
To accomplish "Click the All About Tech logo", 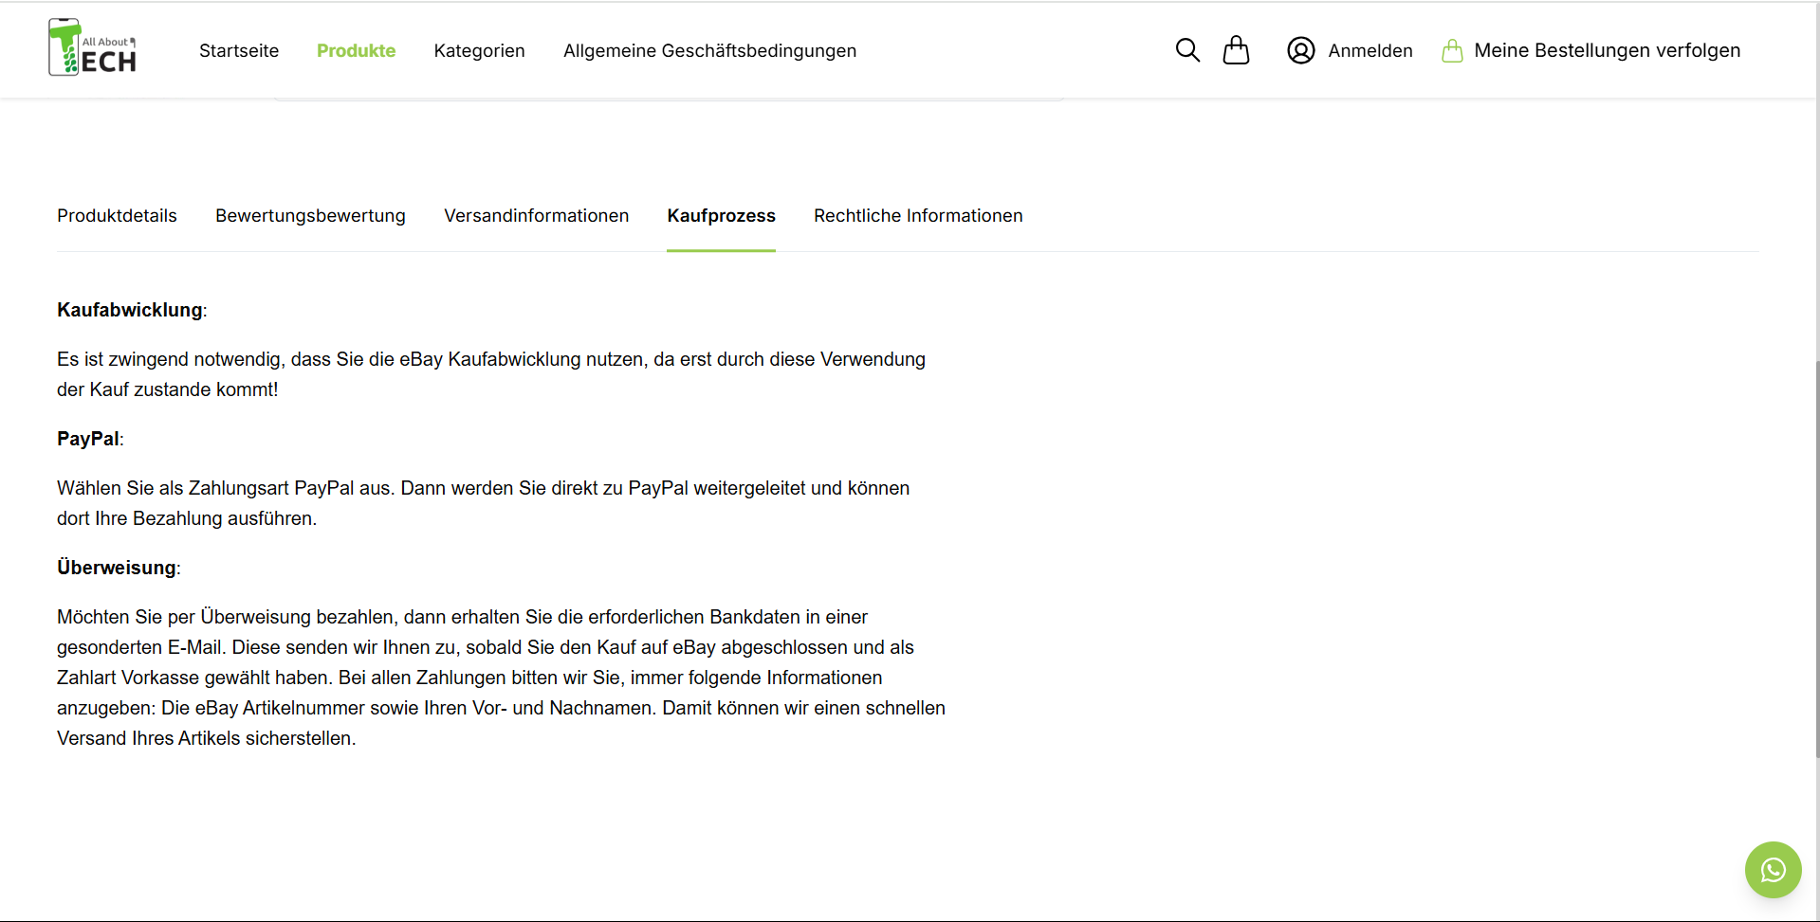I will tap(92, 47).
